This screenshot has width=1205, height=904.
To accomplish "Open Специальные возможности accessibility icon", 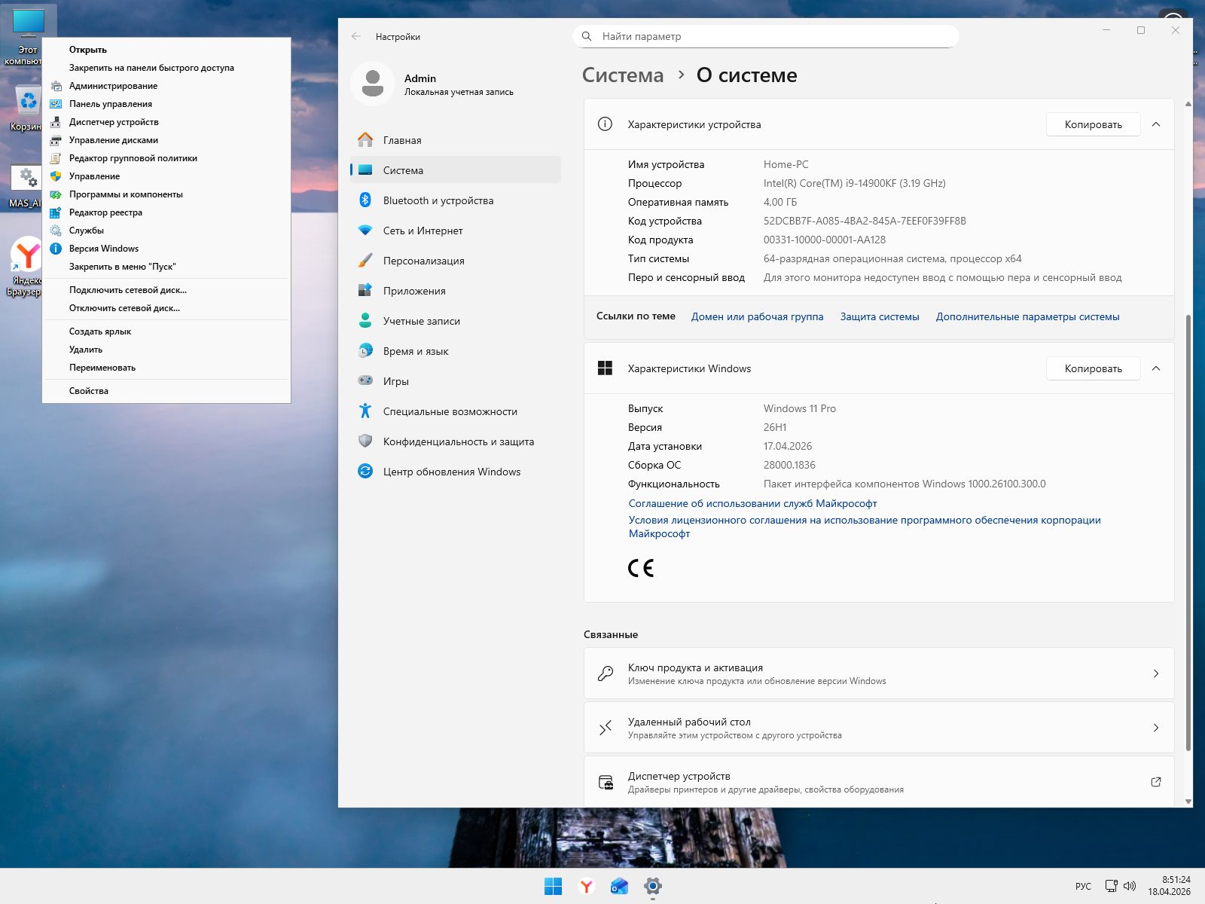I will click(365, 411).
